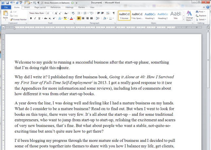Click Find in Editing group

click(x=201, y=12)
